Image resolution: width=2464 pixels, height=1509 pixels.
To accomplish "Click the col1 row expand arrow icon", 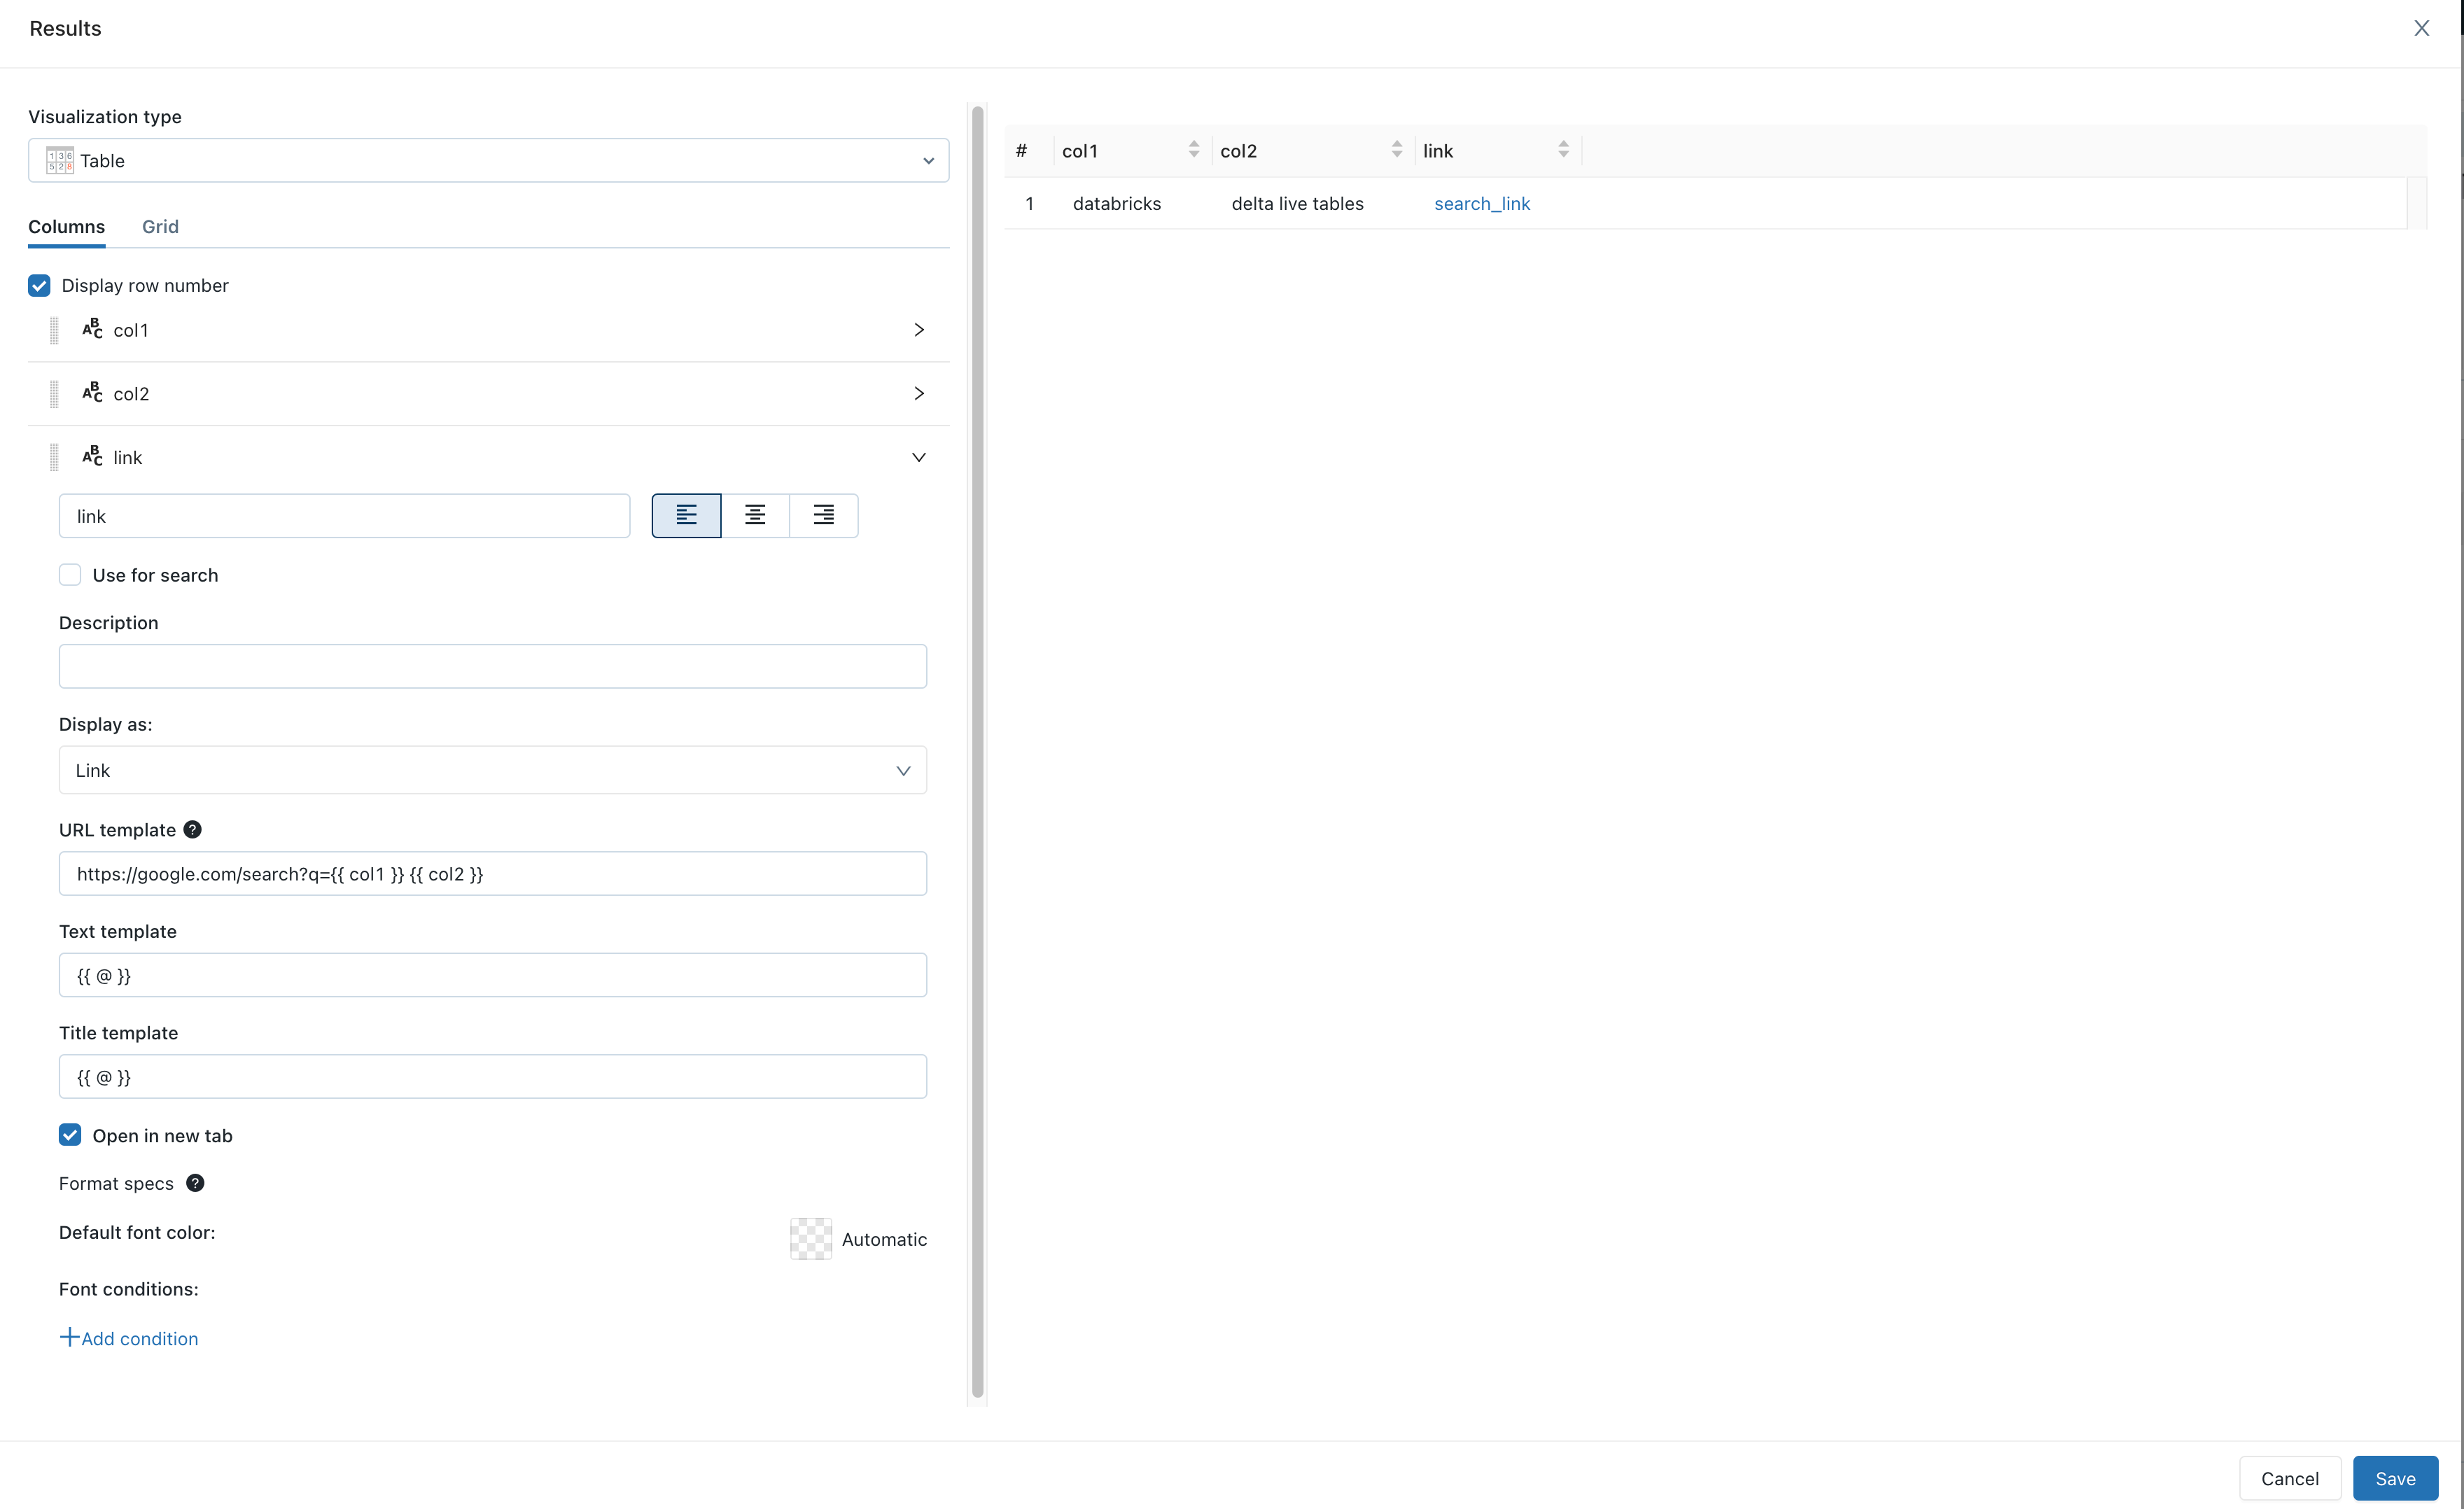I will click(918, 329).
